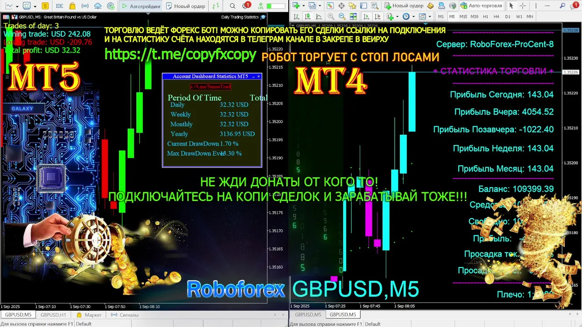Select the MT4 crosshair tool

click(x=523, y=6)
